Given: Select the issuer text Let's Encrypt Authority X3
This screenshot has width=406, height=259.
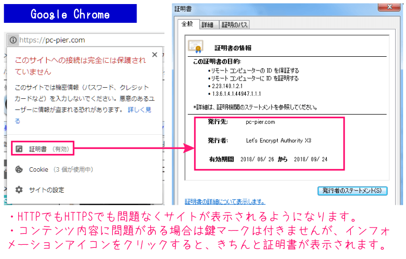Looking at the screenshot, I should click(x=279, y=140).
